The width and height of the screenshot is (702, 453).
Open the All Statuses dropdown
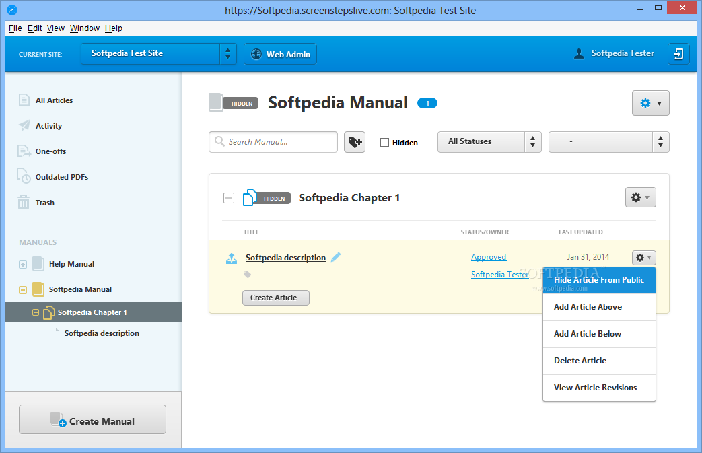489,142
